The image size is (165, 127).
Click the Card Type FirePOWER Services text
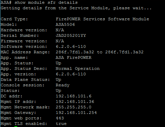80,19
